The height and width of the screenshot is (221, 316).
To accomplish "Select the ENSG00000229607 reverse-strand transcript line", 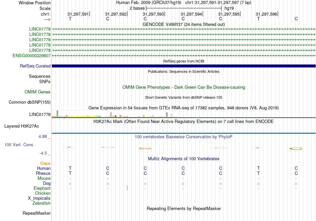I will [184, 55].
